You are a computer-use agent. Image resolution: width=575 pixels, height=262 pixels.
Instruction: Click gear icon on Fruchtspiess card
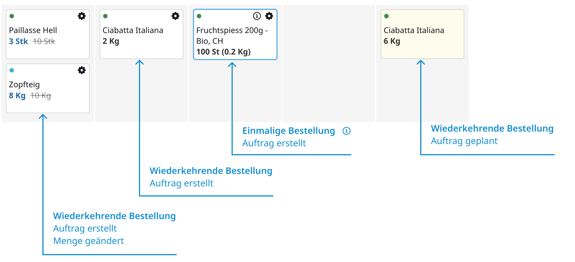click(x=269, y=16)
